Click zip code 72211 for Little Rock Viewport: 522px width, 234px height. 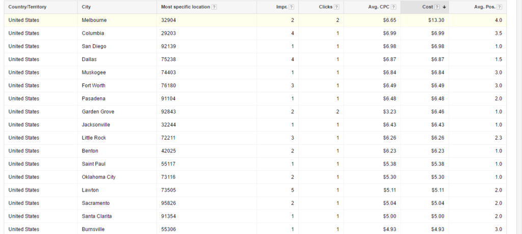click(169, 138)
